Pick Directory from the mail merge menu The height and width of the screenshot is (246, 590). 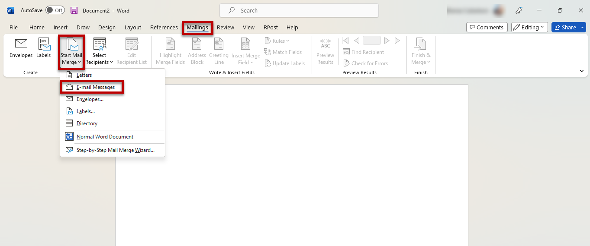pos(87,123)
